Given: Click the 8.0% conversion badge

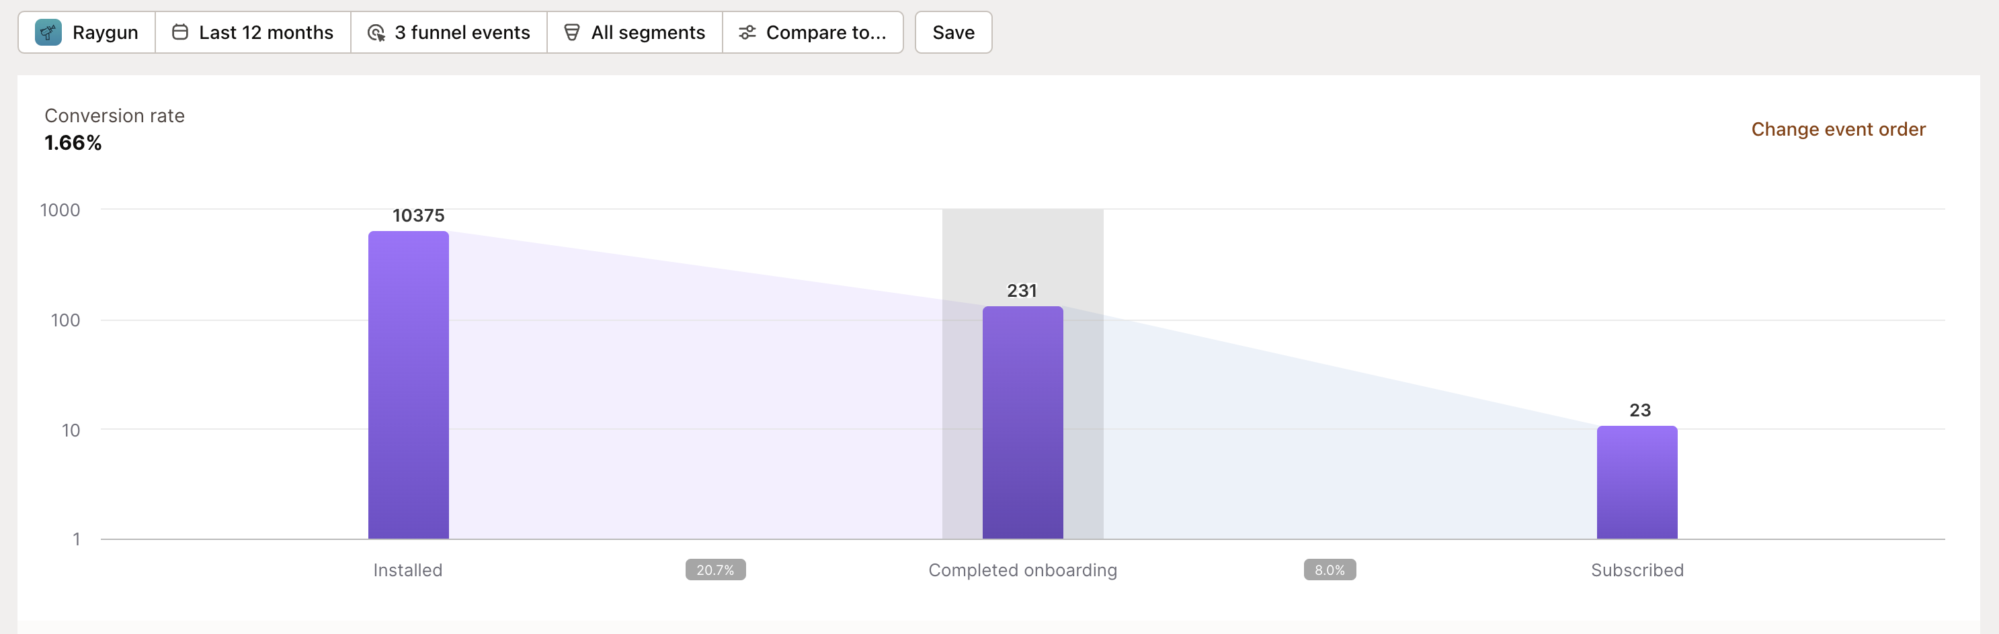Looking at the screenshot, I should (x=1330, y=570).
